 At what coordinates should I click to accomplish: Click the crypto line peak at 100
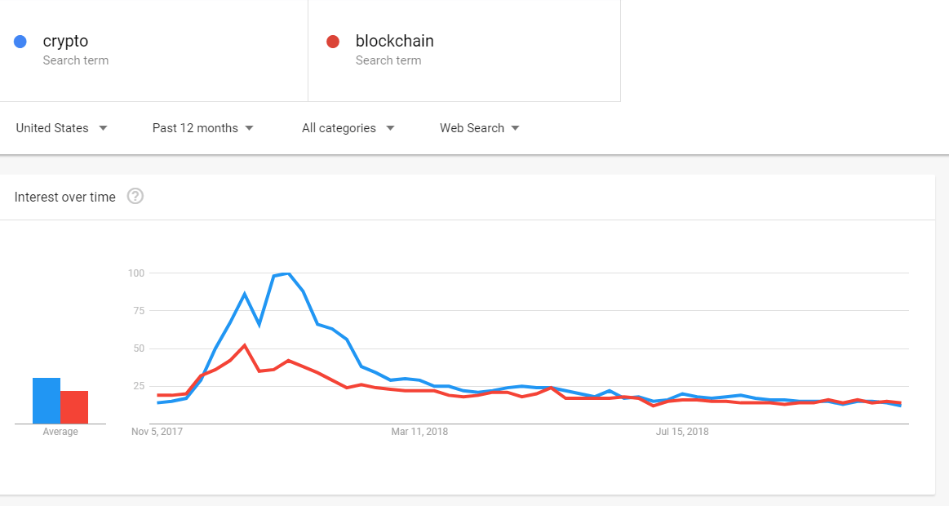point(287,274)
